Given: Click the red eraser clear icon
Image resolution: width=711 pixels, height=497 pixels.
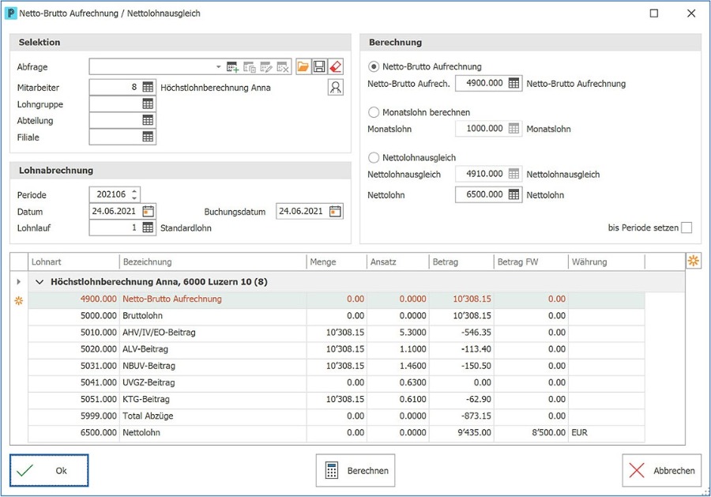Looking at the screenshot, I should pyautogui.click(x=335, y=66).
